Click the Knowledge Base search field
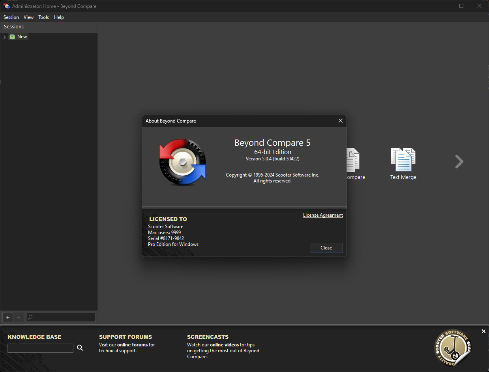The height and width of the screenshot is (372, 489). click(x=40, y=348)
